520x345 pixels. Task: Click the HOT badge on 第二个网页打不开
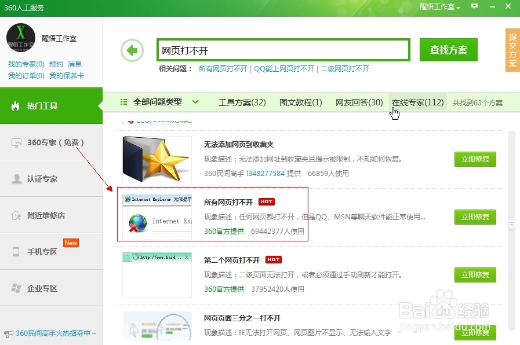tap(274, 259)
